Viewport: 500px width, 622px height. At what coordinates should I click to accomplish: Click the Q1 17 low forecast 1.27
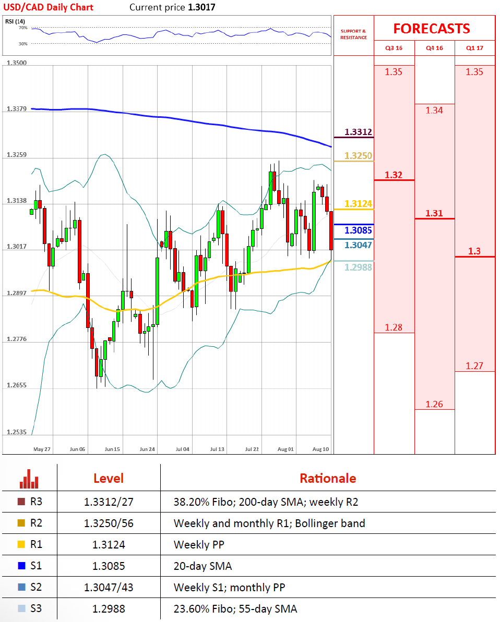click(474, 365)
